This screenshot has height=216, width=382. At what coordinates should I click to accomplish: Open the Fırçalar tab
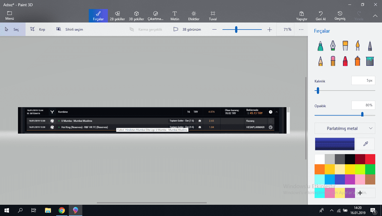(x=98, y=16)
